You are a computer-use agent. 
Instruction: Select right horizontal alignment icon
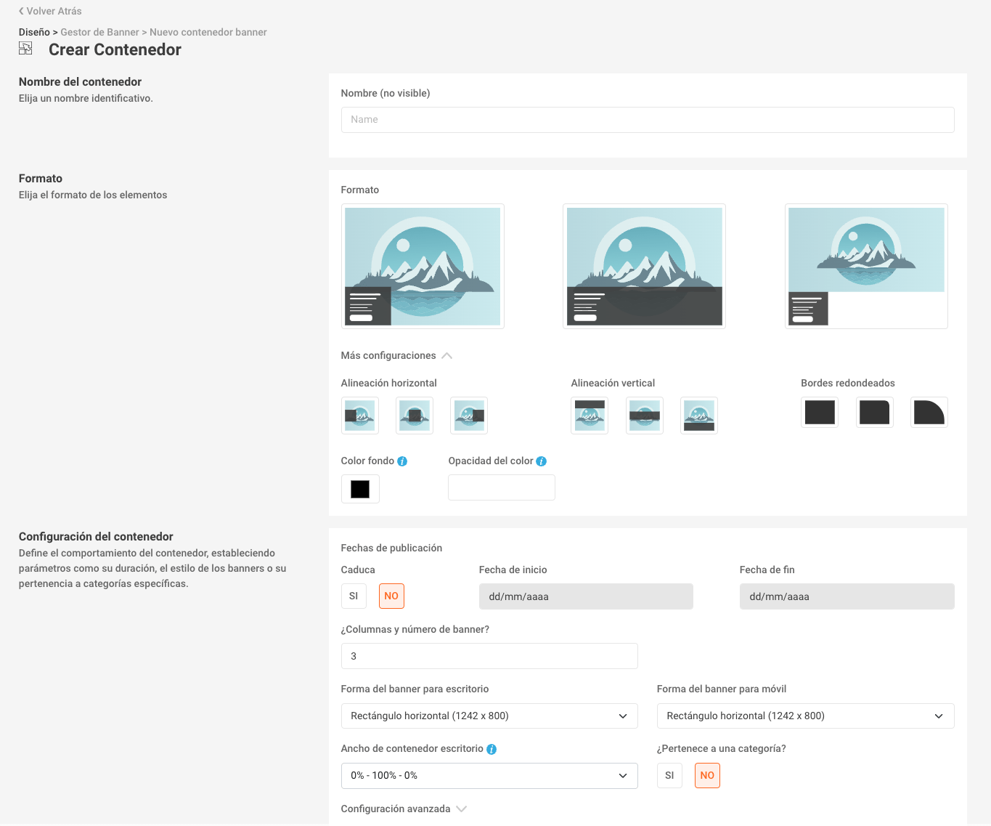coord(469,416)
